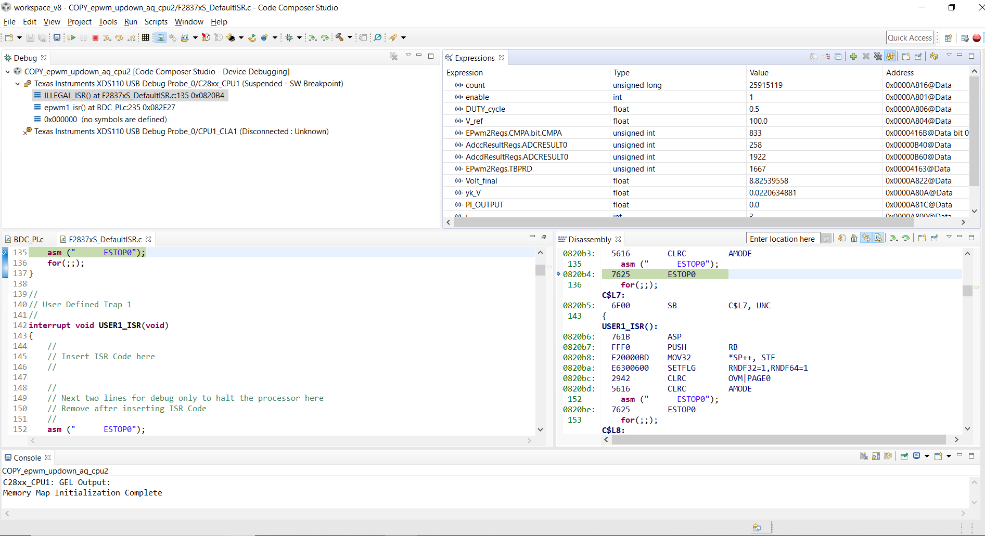Viewport: 985px width, 536px height.
Task: Open dropdown arrow next to Debug bug icon
Action: (x=299, y=37)
